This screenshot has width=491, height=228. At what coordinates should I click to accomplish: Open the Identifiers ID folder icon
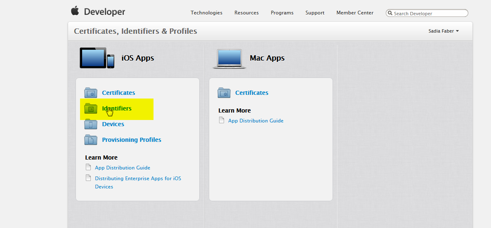click(91, 108)
